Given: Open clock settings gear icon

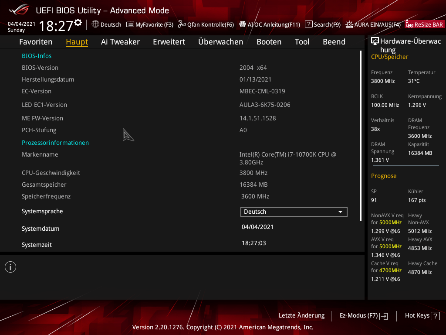Looking at the screenshot, I should pos(78,23).
